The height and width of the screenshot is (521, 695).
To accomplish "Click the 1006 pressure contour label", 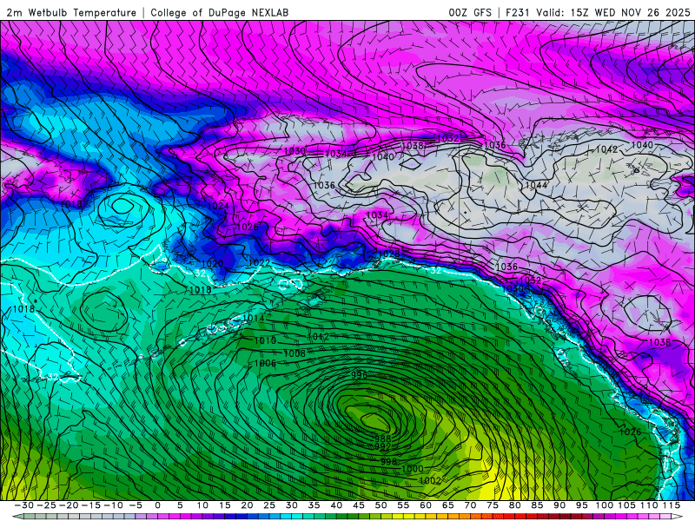I will [x=265, y=363].
